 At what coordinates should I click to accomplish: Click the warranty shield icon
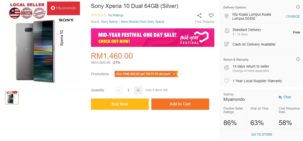coord(227,81)
